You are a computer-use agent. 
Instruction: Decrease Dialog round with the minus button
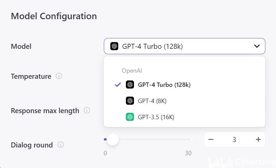[x=211, y=139]
